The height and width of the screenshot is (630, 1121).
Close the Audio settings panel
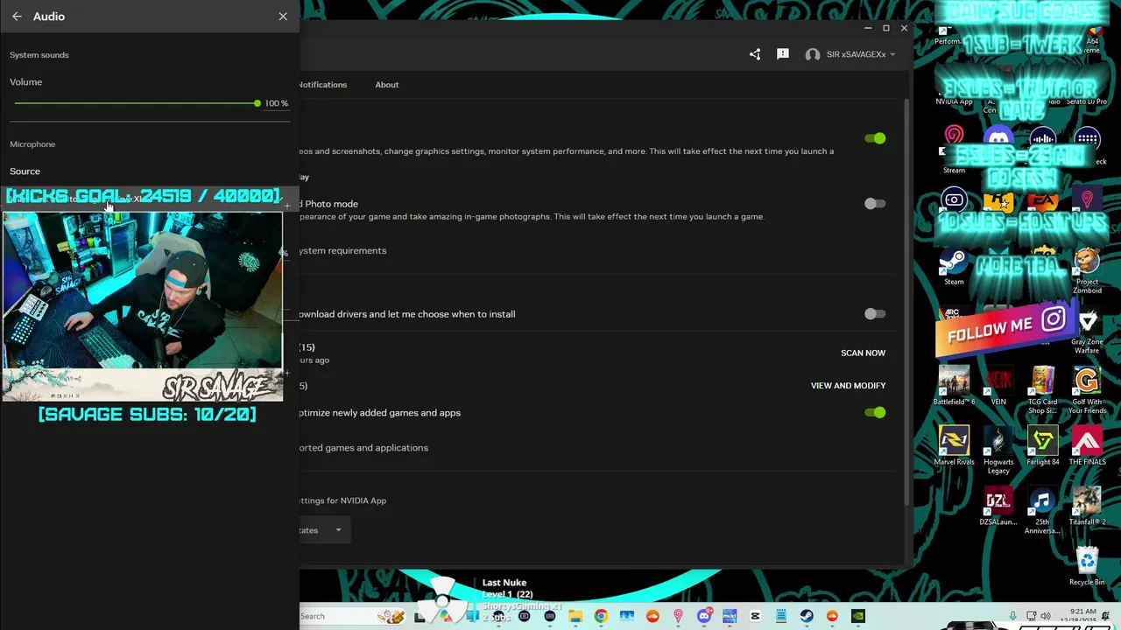point(283,17)
